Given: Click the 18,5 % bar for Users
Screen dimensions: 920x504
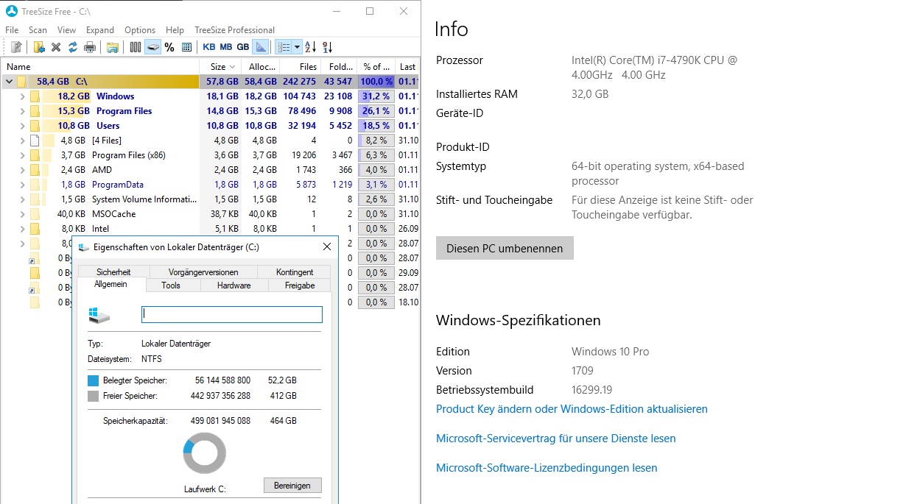Looking at the screenshot, I should coord(376,126).
